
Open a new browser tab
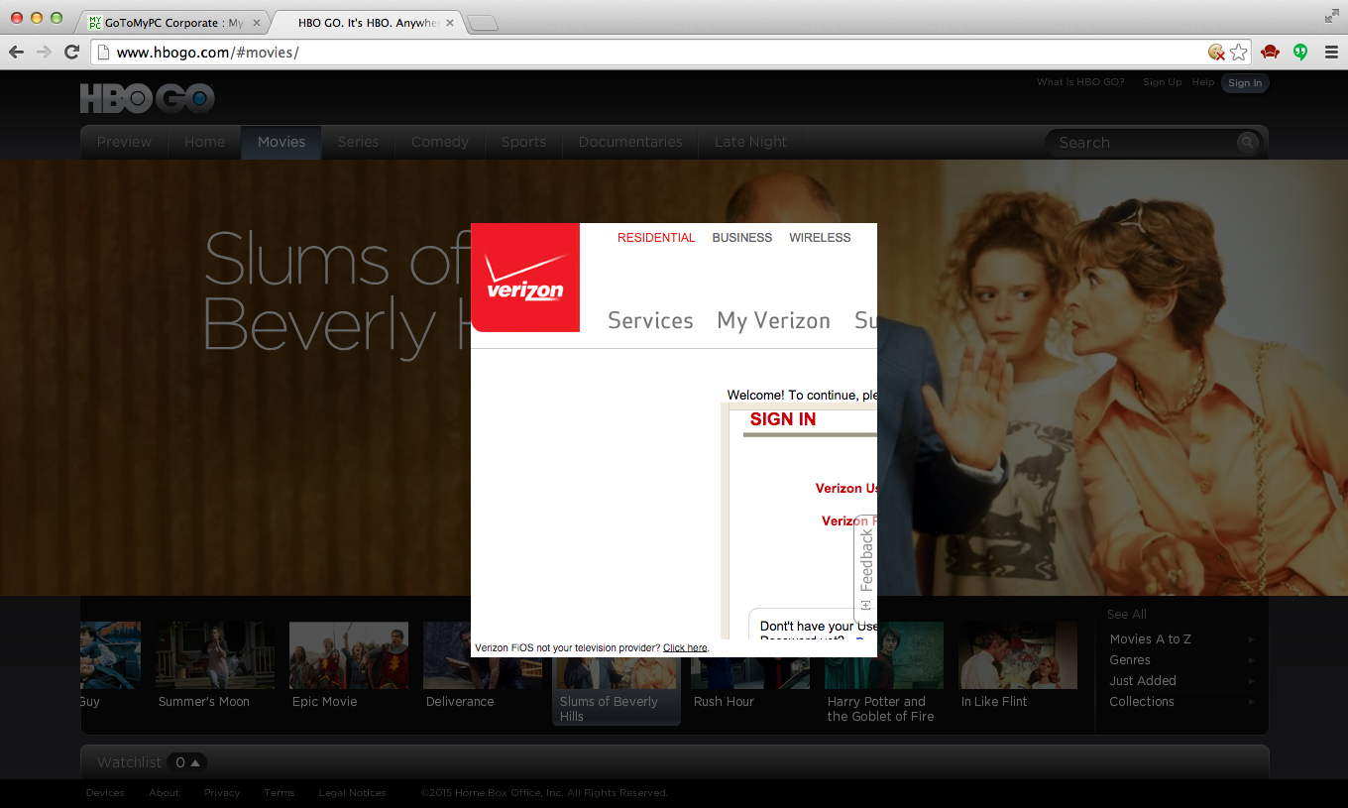(x=482, y=23)
